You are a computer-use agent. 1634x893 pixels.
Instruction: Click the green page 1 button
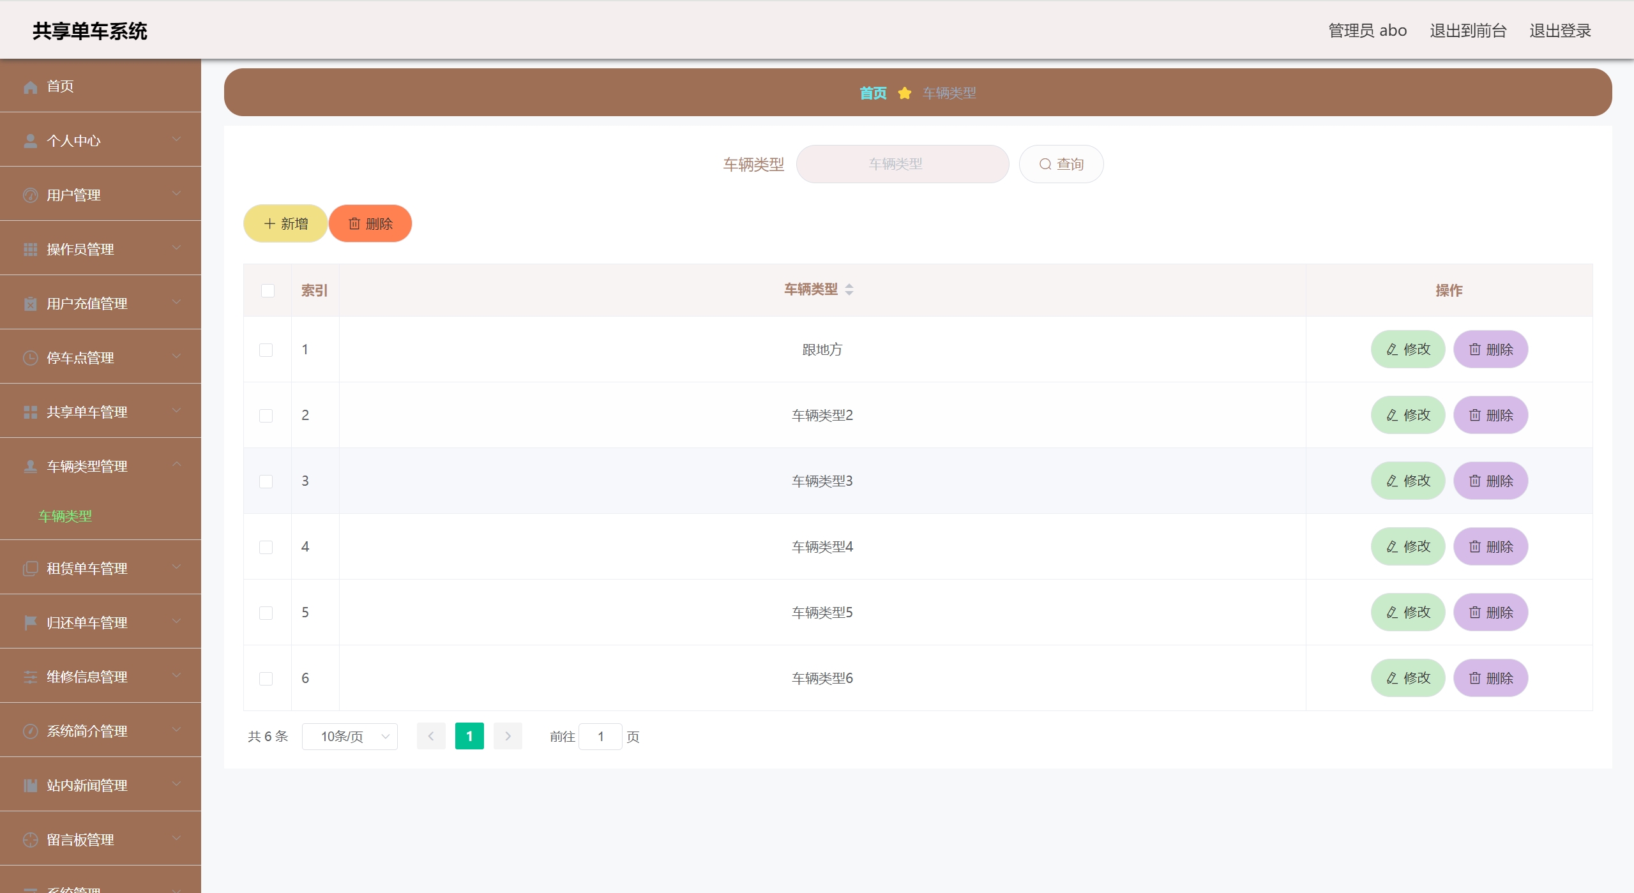(469, 736)
